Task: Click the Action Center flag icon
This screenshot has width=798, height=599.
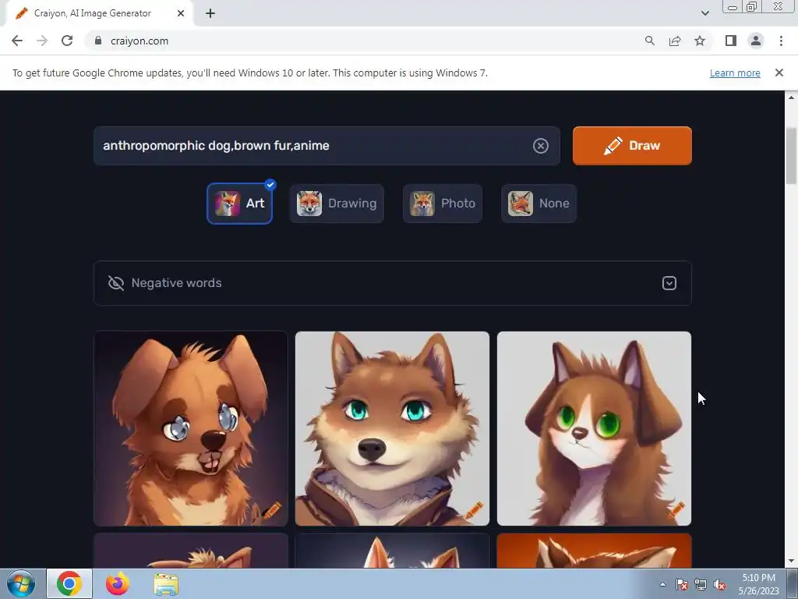Action: tap(681, 584)
